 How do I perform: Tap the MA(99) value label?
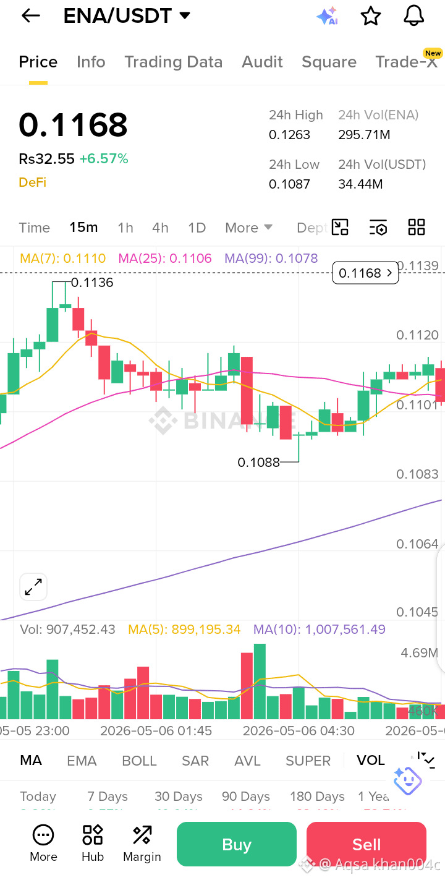271,258
